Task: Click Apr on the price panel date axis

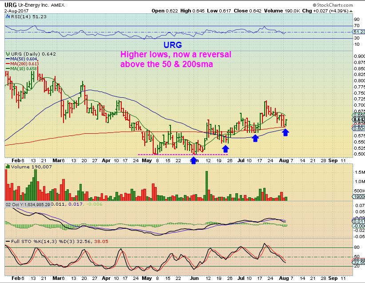Action: point(106,160)
